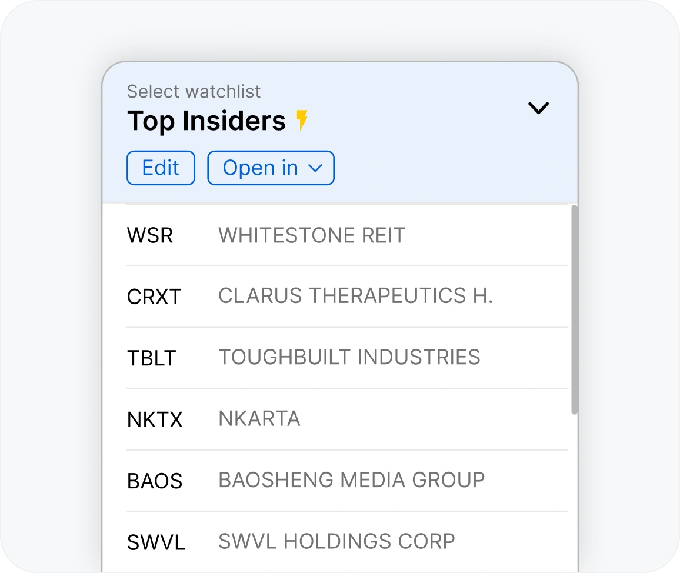
Task: Select the TBLT ticker symbol
Action: (x=152, y=358)
